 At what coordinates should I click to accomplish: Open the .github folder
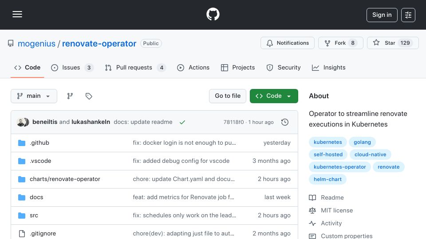click(x=39, y=143)
